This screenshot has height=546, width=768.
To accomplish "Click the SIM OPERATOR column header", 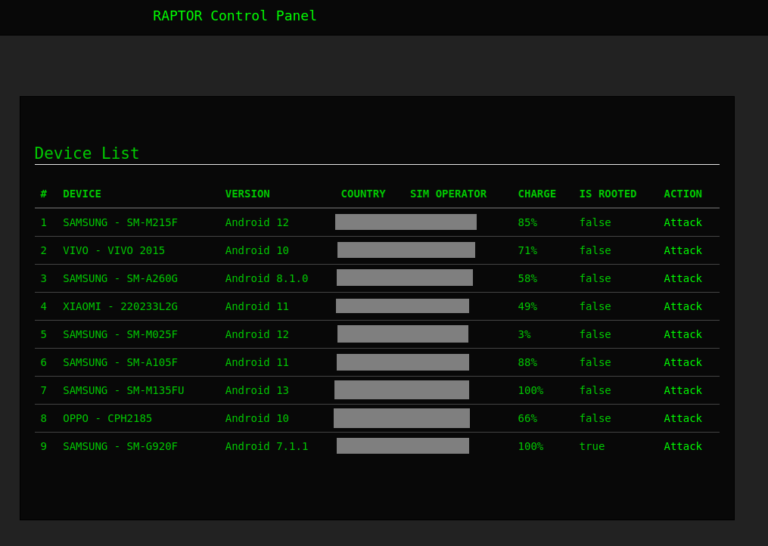I will [x=448, y=194].
